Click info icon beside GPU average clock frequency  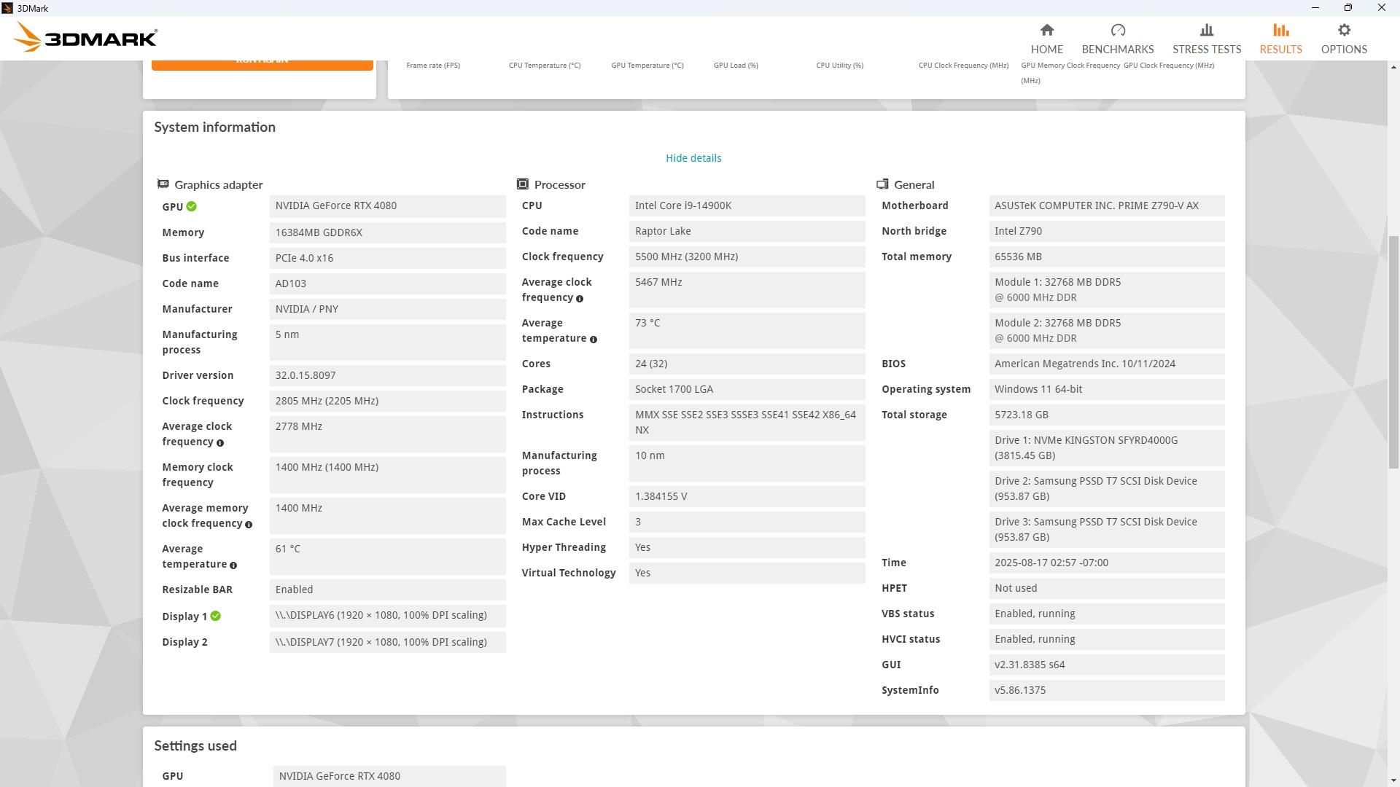click(220, 443)
